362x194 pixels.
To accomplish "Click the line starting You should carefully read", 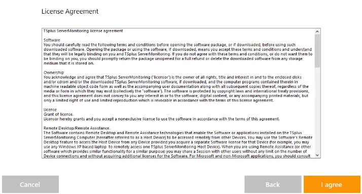I will (x=169, y=45).
